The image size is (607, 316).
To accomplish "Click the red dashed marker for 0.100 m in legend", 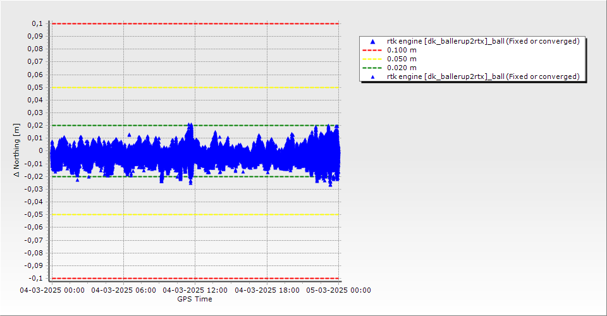I will coord(372,50).
